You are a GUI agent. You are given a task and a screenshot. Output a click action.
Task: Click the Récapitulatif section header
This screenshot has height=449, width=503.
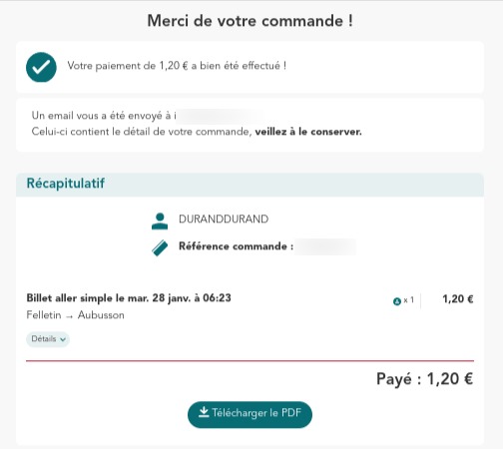point(250,185)
